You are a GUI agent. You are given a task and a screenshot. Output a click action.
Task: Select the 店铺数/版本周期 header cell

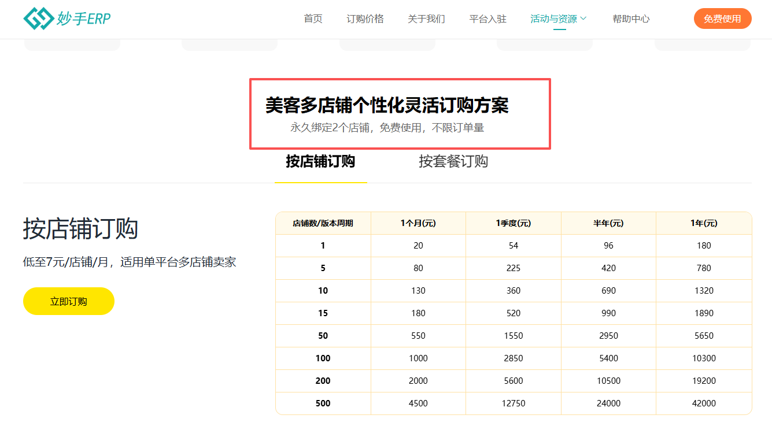(x=323, y=223)
